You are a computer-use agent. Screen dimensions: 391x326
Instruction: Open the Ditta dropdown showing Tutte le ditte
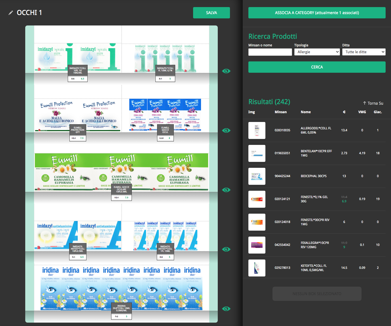pyautogui.click(x=364, y=52)
